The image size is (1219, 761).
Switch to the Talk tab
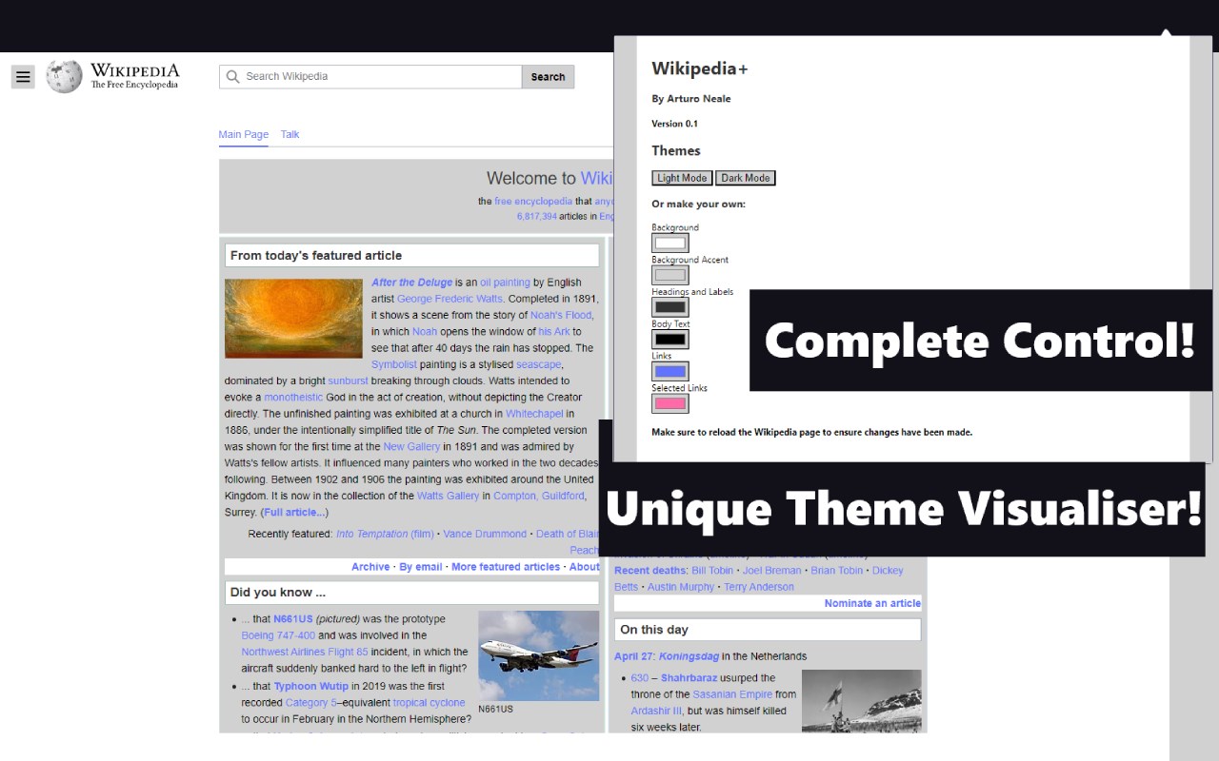(290, 134)
